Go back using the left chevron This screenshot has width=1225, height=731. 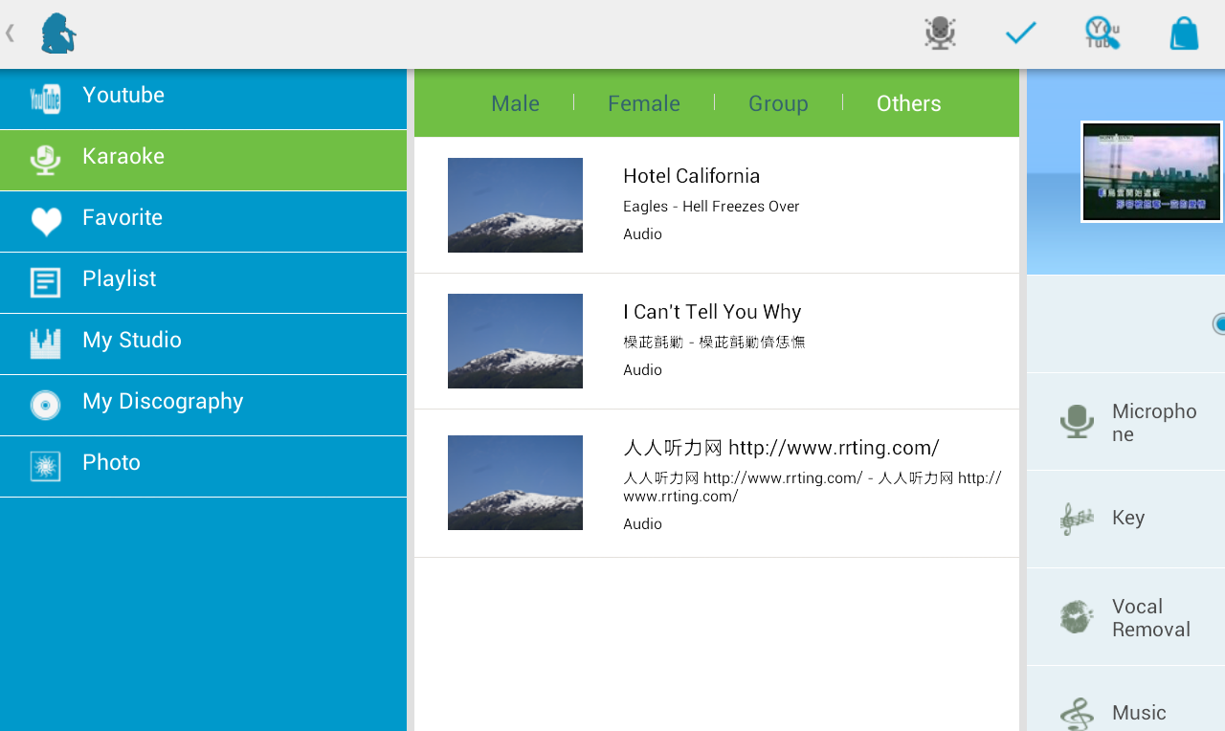(10, 33)
